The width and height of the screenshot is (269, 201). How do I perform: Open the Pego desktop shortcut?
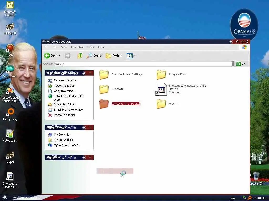point(10,50)
